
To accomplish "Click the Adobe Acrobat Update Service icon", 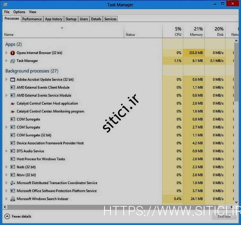I will (x=13, y=80).
